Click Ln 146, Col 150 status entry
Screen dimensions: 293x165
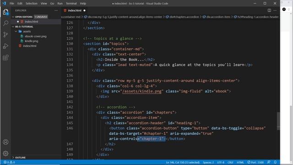[x=183, y=162]
